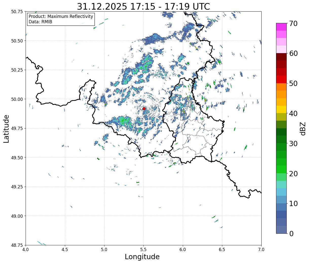
Task: Click the longitude tick label 4.5
Action: (65, 250)
